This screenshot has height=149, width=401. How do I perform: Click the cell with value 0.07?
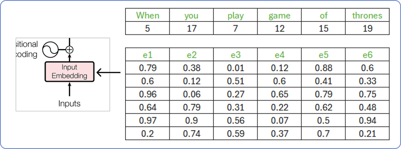[279, 121]
